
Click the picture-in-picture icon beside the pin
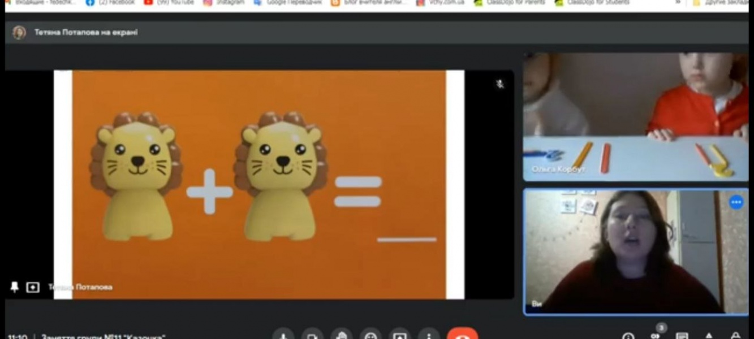click(x=33, y=288)
